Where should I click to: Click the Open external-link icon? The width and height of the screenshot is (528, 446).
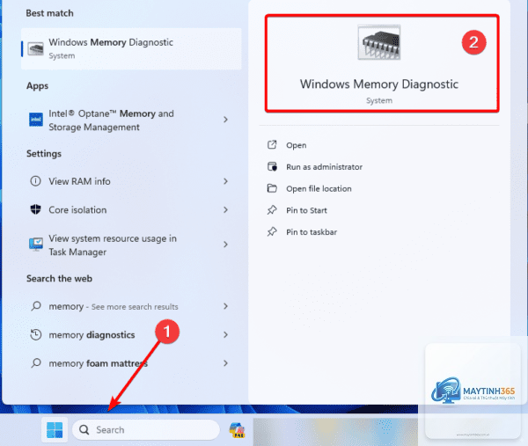click(272, 145)
